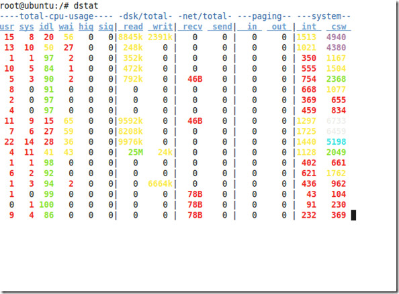Click the black terminal cursor block
Screen dimensions: 399x294
click(x=353, y=215)
